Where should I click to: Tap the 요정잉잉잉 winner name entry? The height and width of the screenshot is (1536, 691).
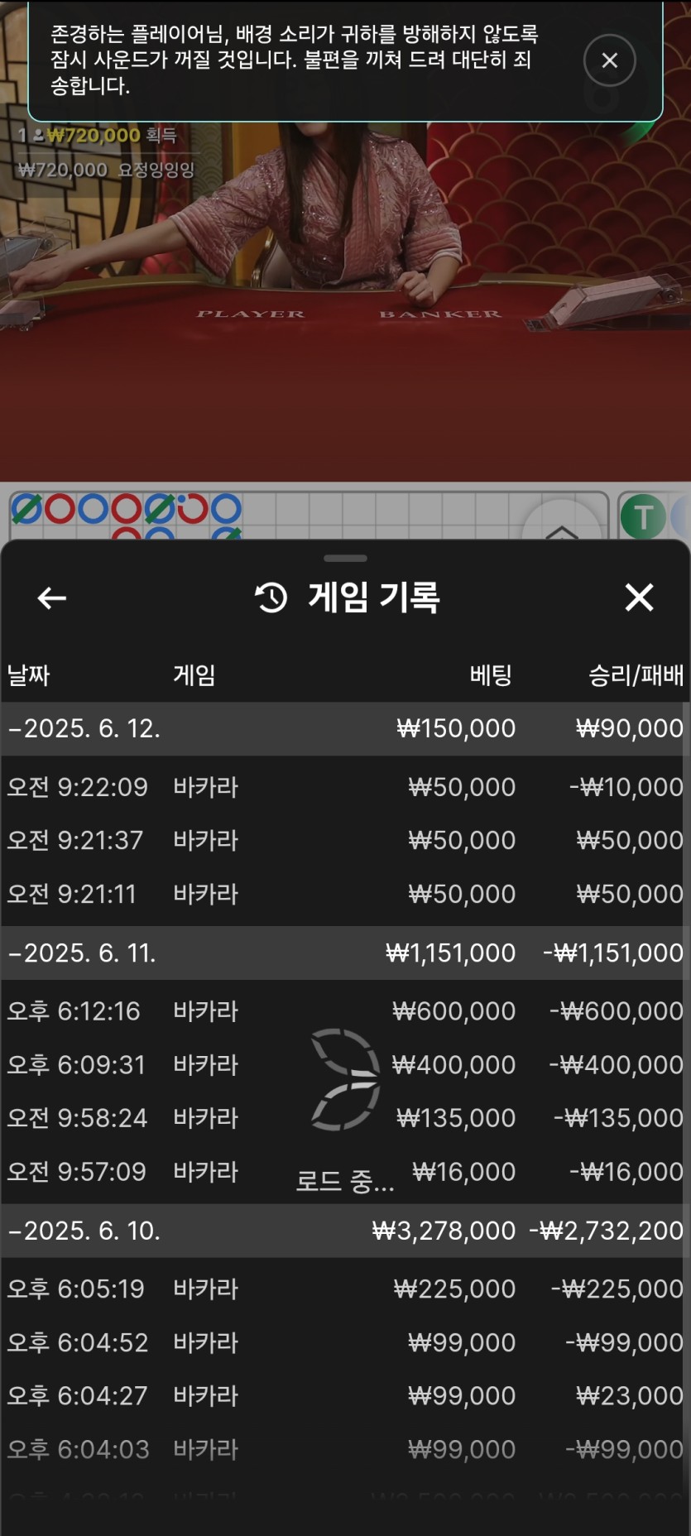106,170
